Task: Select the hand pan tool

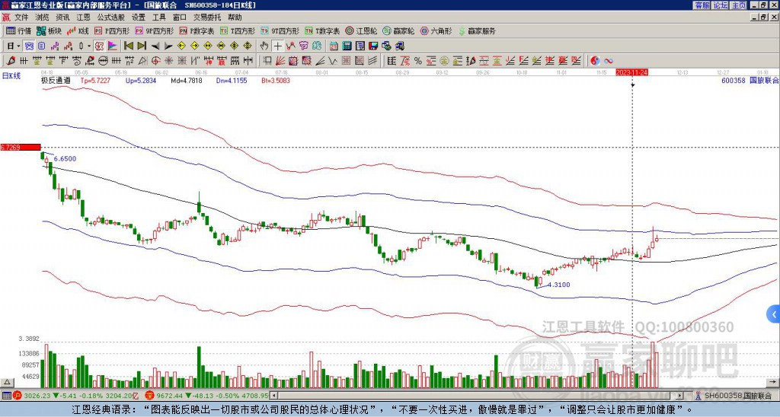Action: tap(264, 46)
